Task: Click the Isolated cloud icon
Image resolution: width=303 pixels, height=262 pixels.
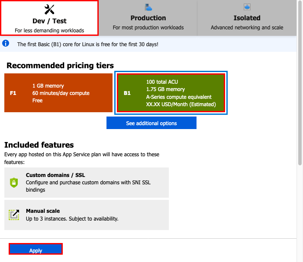Action: click(x=247, y=7)
